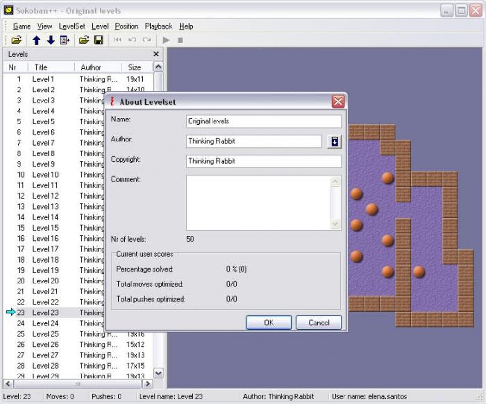The height and width of the screenshot is (404, 486).
Task: Click the 'Percentage solved' value 0 % (0)
Action: [236, 269]
